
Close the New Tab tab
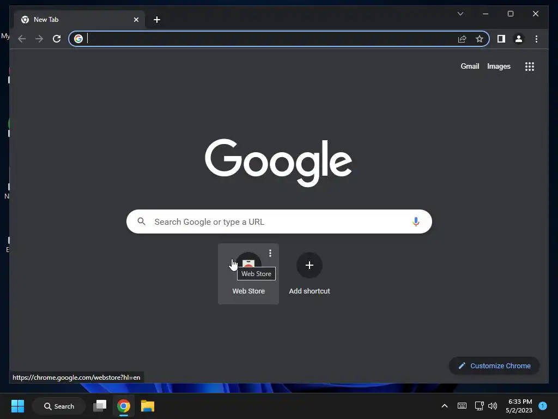coord(136,20)
